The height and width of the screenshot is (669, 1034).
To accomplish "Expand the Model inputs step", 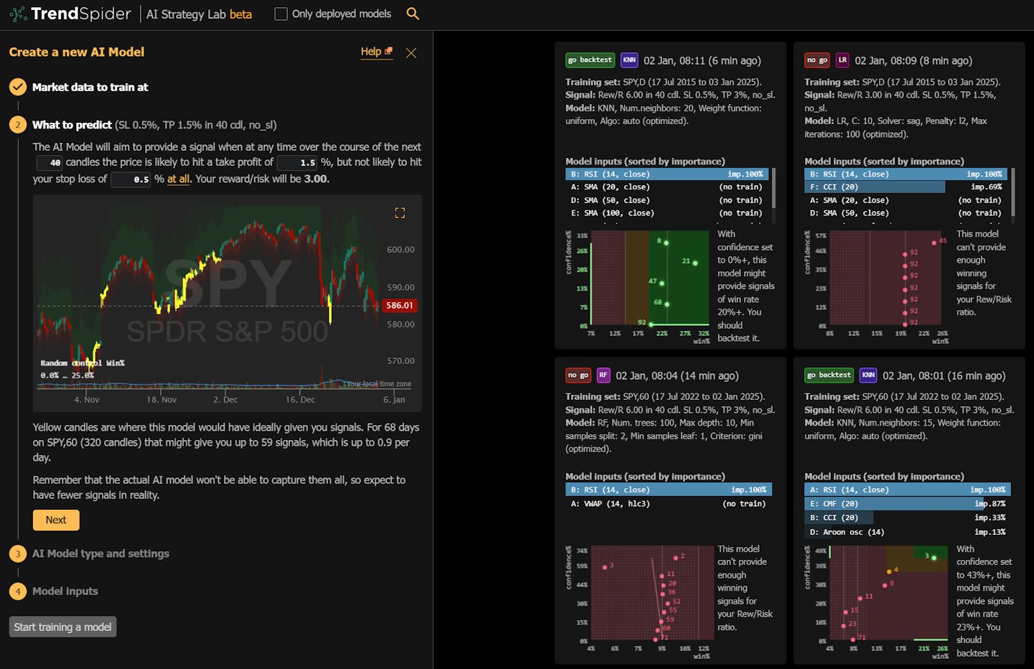I will click(x=65, y=591).
